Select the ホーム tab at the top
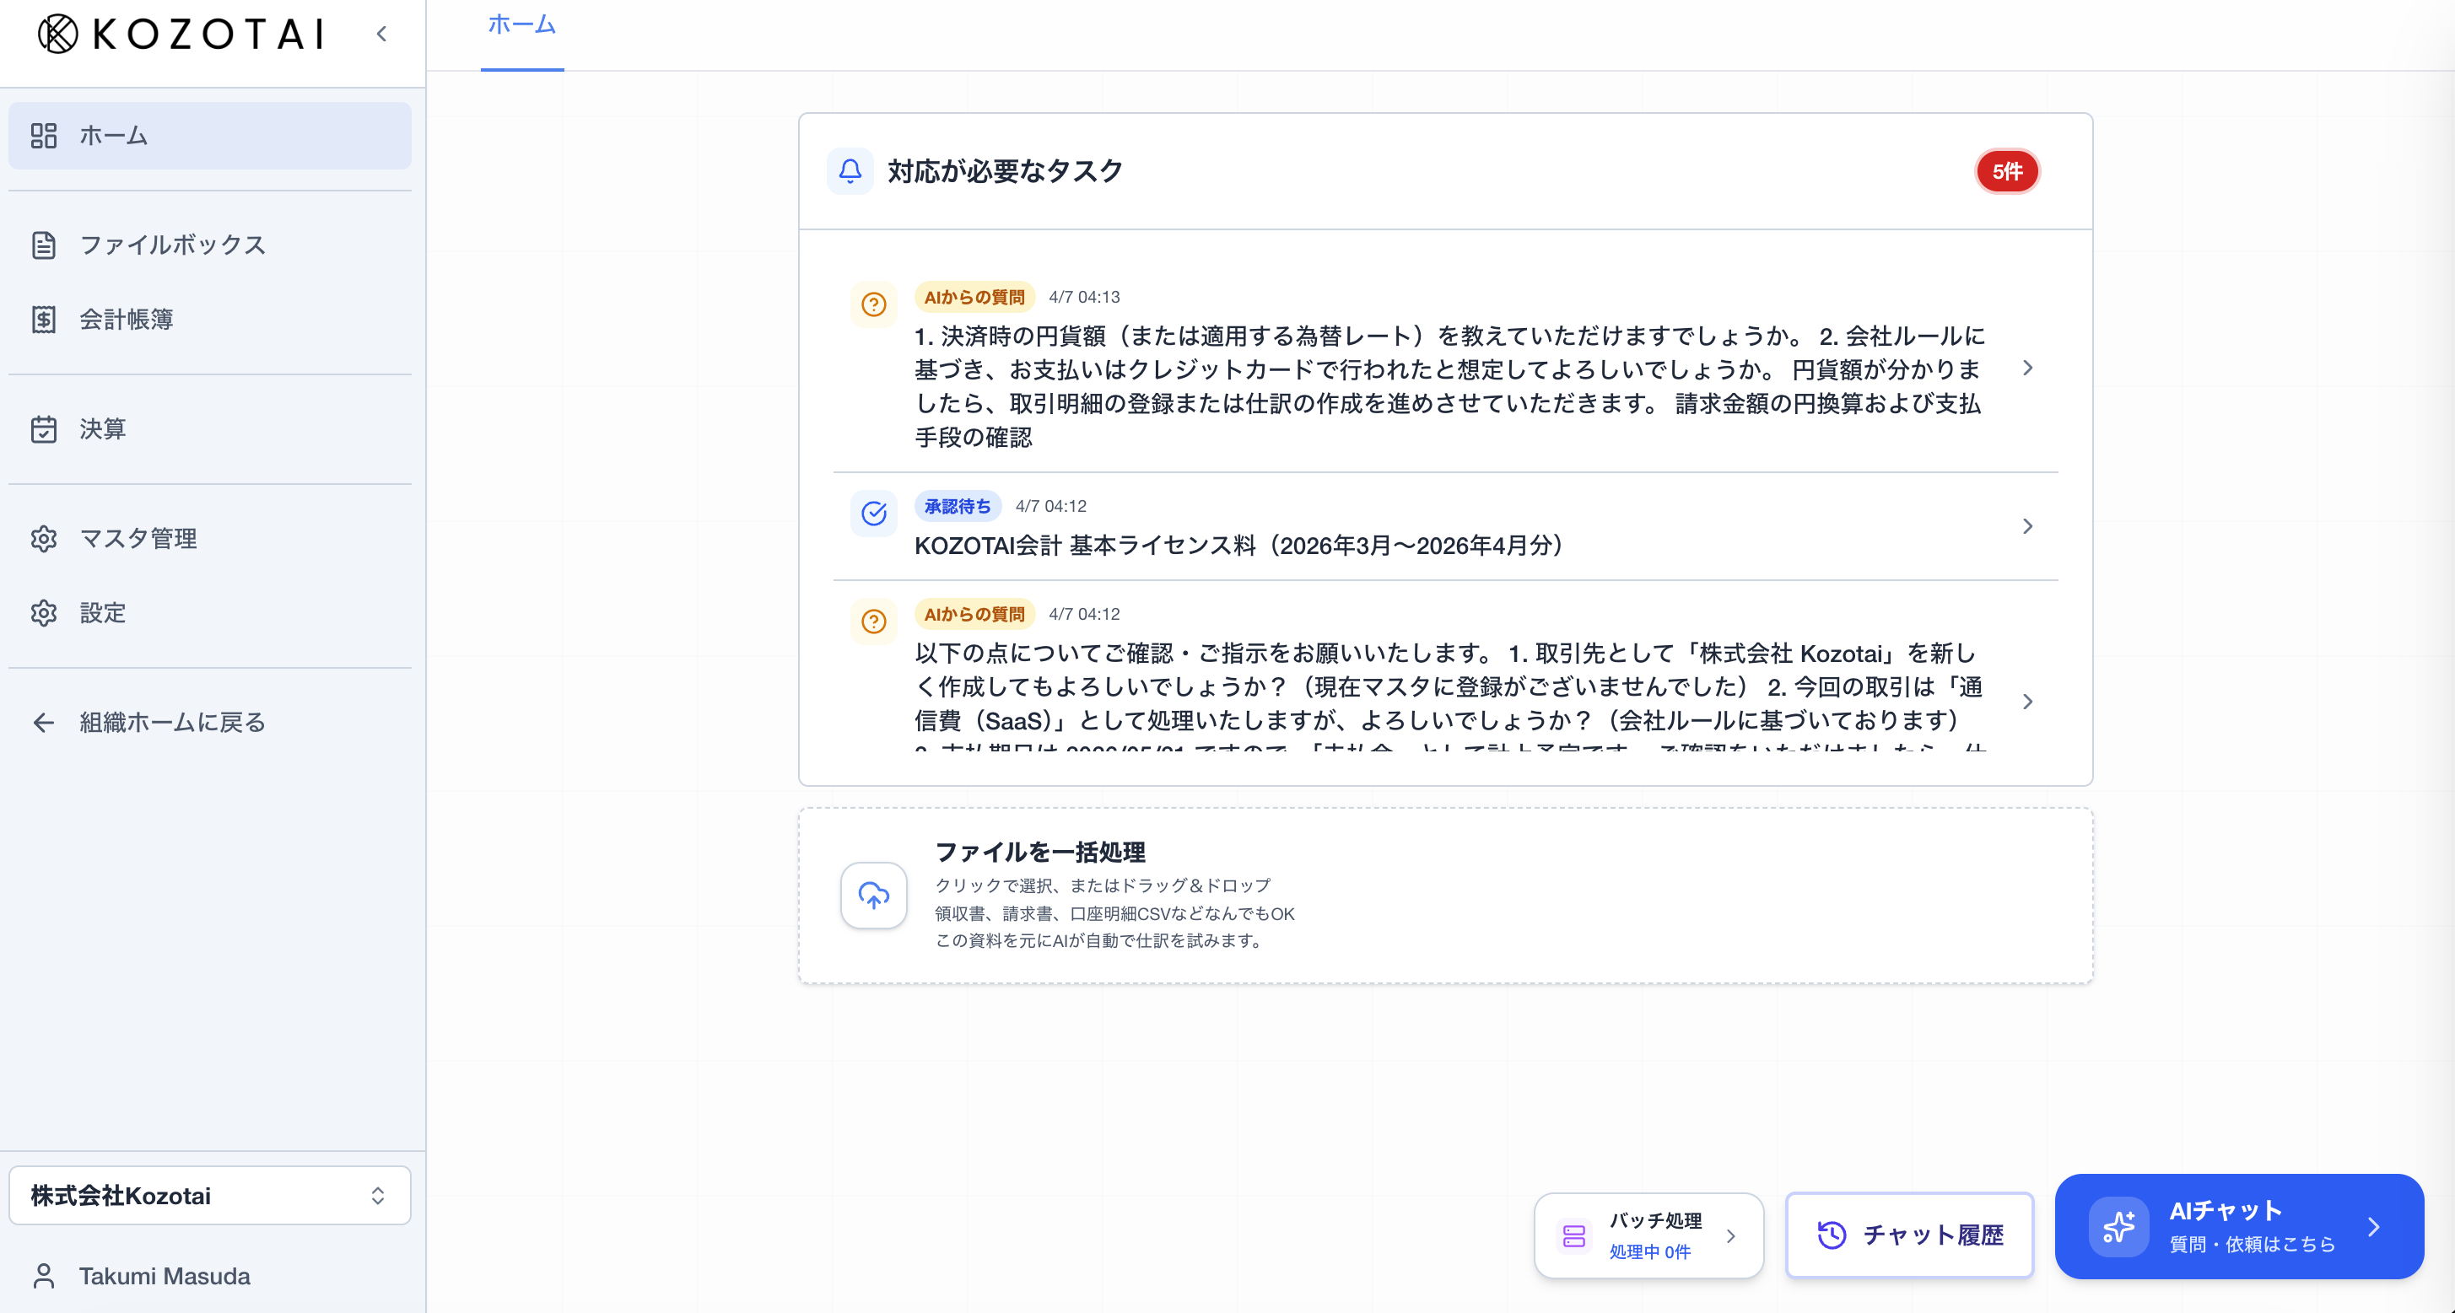Viewport: 2455px width, 1313px height. (x=521, y=26)
